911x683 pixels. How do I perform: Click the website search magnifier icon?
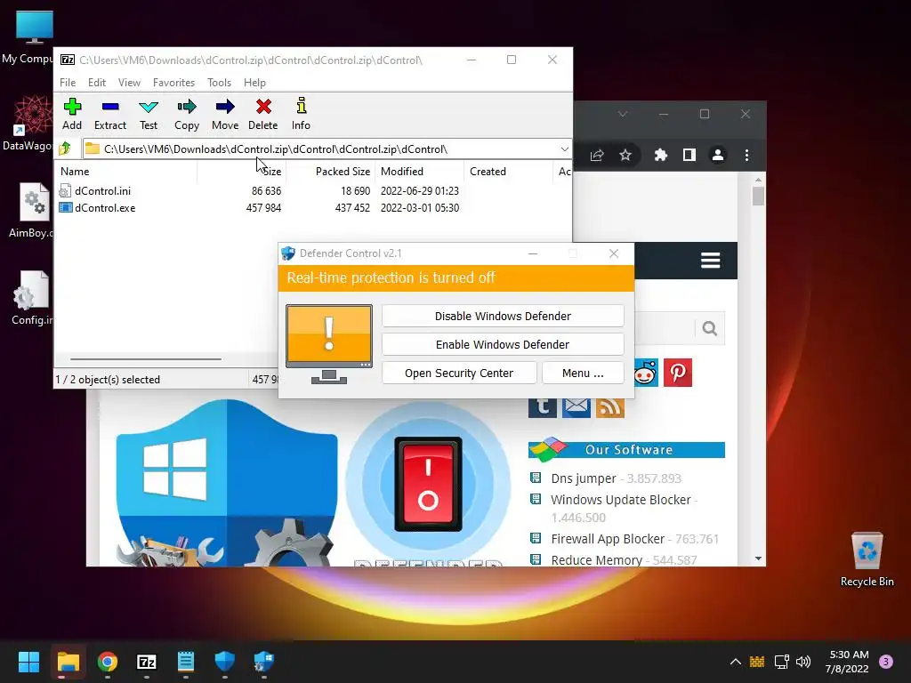pos(709,329)
